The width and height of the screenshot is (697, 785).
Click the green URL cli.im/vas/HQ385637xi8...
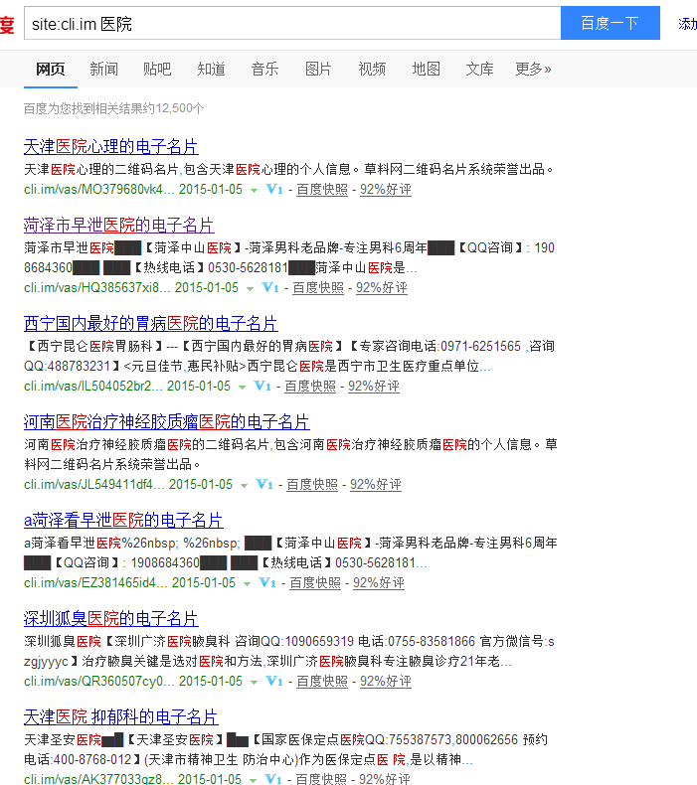[x=97, y=287]
